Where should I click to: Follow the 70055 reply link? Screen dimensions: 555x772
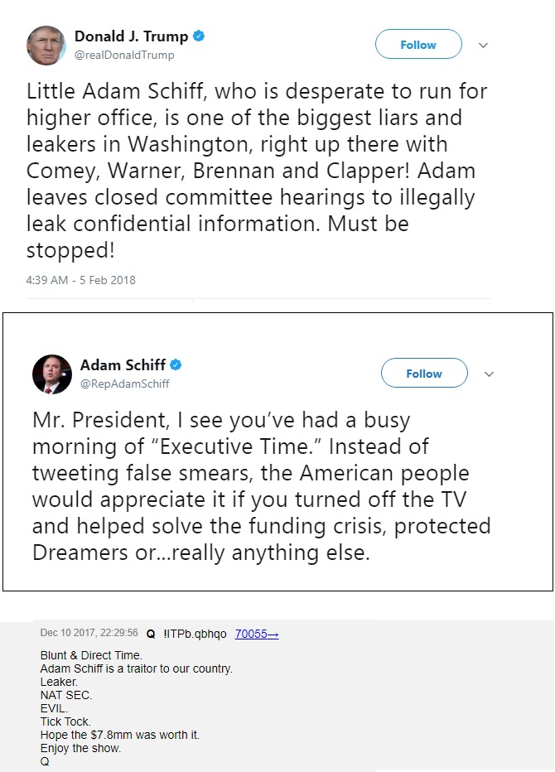257,634
